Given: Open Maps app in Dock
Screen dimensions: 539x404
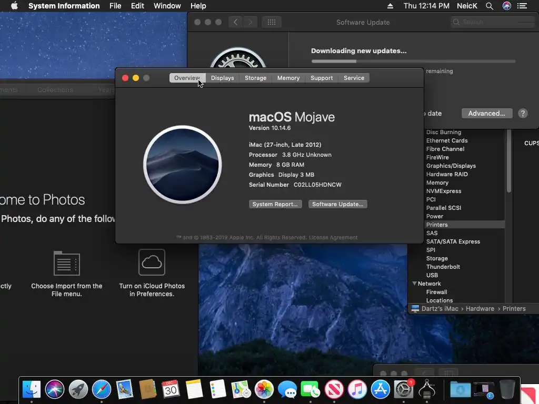Looking at the screenshot, I should point(241,389).
